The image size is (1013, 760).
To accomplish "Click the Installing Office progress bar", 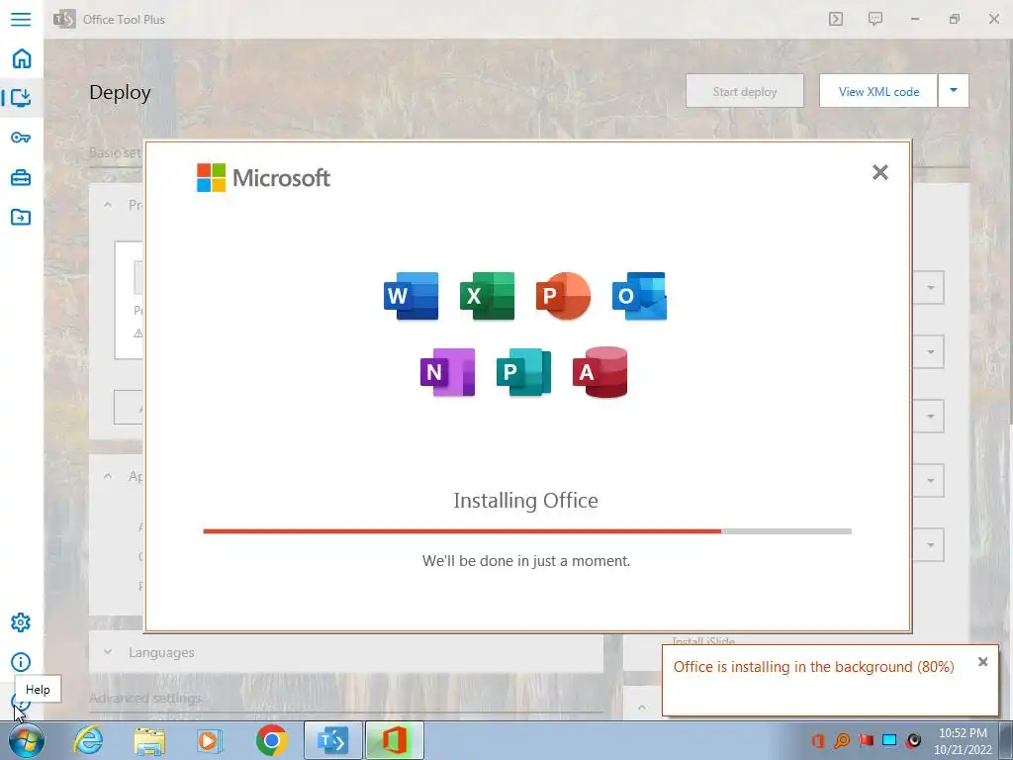I will click(x=527, y=531).
